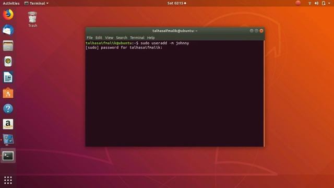
Task: Show Applications grid in the dock
Action: coord(8,180)
